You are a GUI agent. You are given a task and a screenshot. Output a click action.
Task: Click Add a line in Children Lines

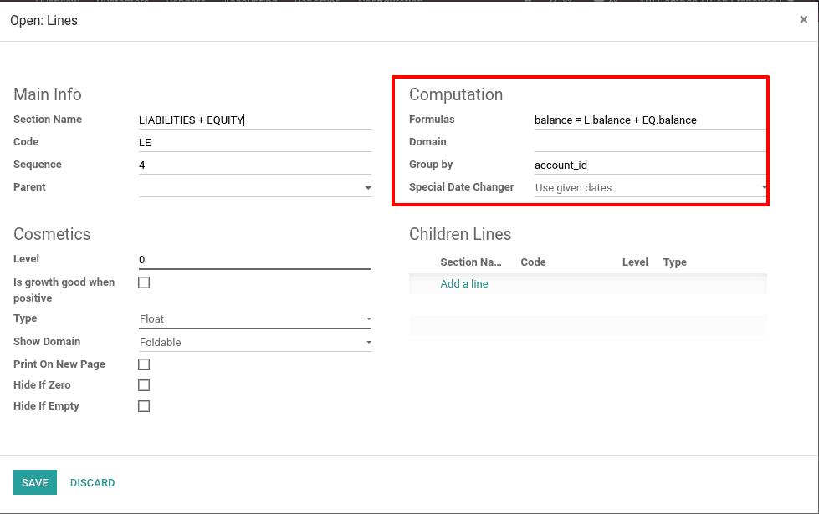[x=463, y=284]
